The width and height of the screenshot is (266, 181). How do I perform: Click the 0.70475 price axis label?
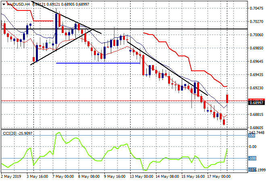click(x=256, y=8)
